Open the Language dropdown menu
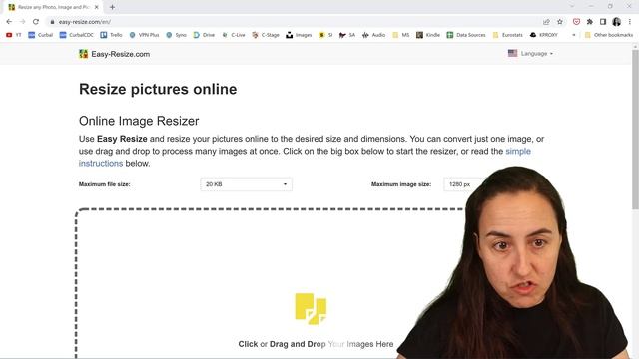 click(x=530, y=53)
